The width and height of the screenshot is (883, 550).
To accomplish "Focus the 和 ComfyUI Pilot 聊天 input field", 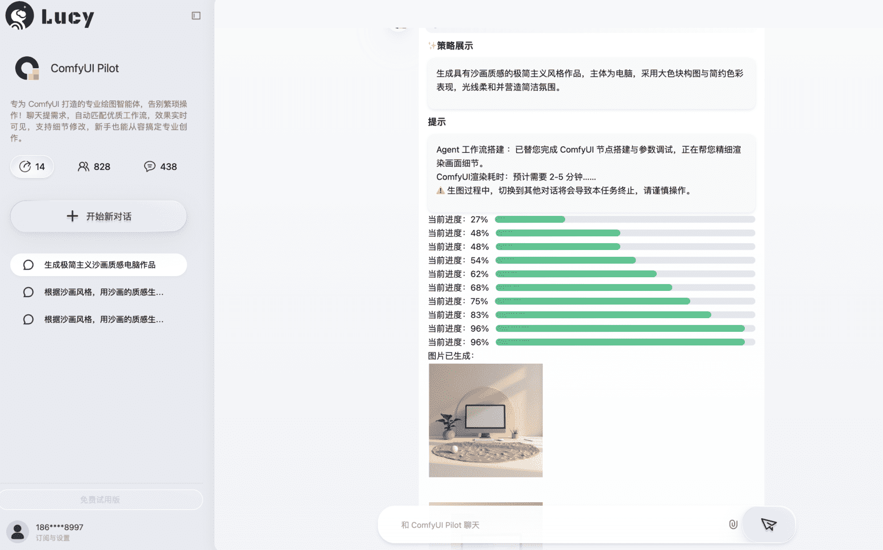I will point(560,525).
